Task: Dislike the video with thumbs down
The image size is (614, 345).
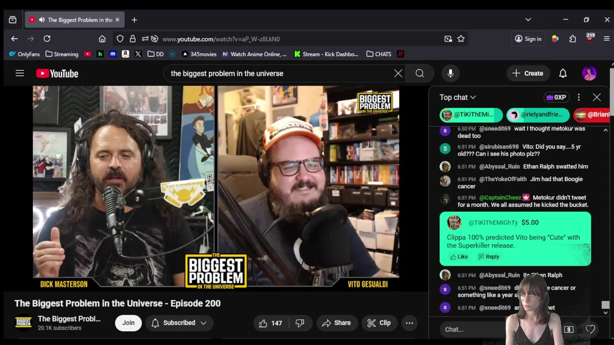Action: (300, 323)
